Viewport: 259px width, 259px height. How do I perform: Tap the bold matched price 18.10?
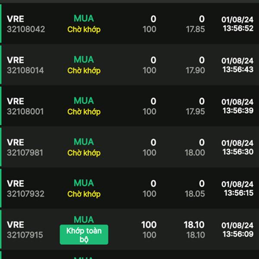[194, 225]
